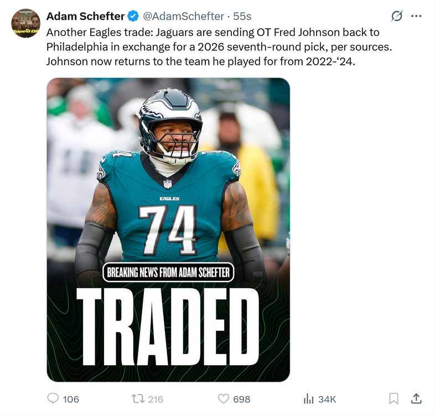Image resolution: width=435 pixels, height=415 pixels.
Task: Click the reply speech bubble icon
Action: click(53, 398)
